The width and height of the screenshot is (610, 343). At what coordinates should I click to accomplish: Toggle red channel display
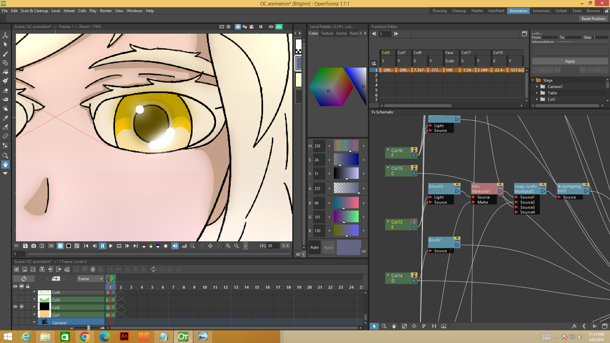tap(144, 246)
